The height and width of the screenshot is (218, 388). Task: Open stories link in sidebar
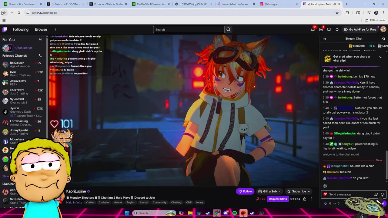(24, 48)
